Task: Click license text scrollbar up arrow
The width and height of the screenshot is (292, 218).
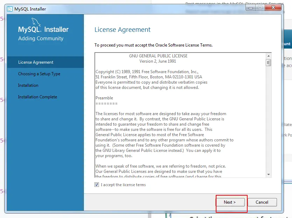Action: [x=269, y=56]
